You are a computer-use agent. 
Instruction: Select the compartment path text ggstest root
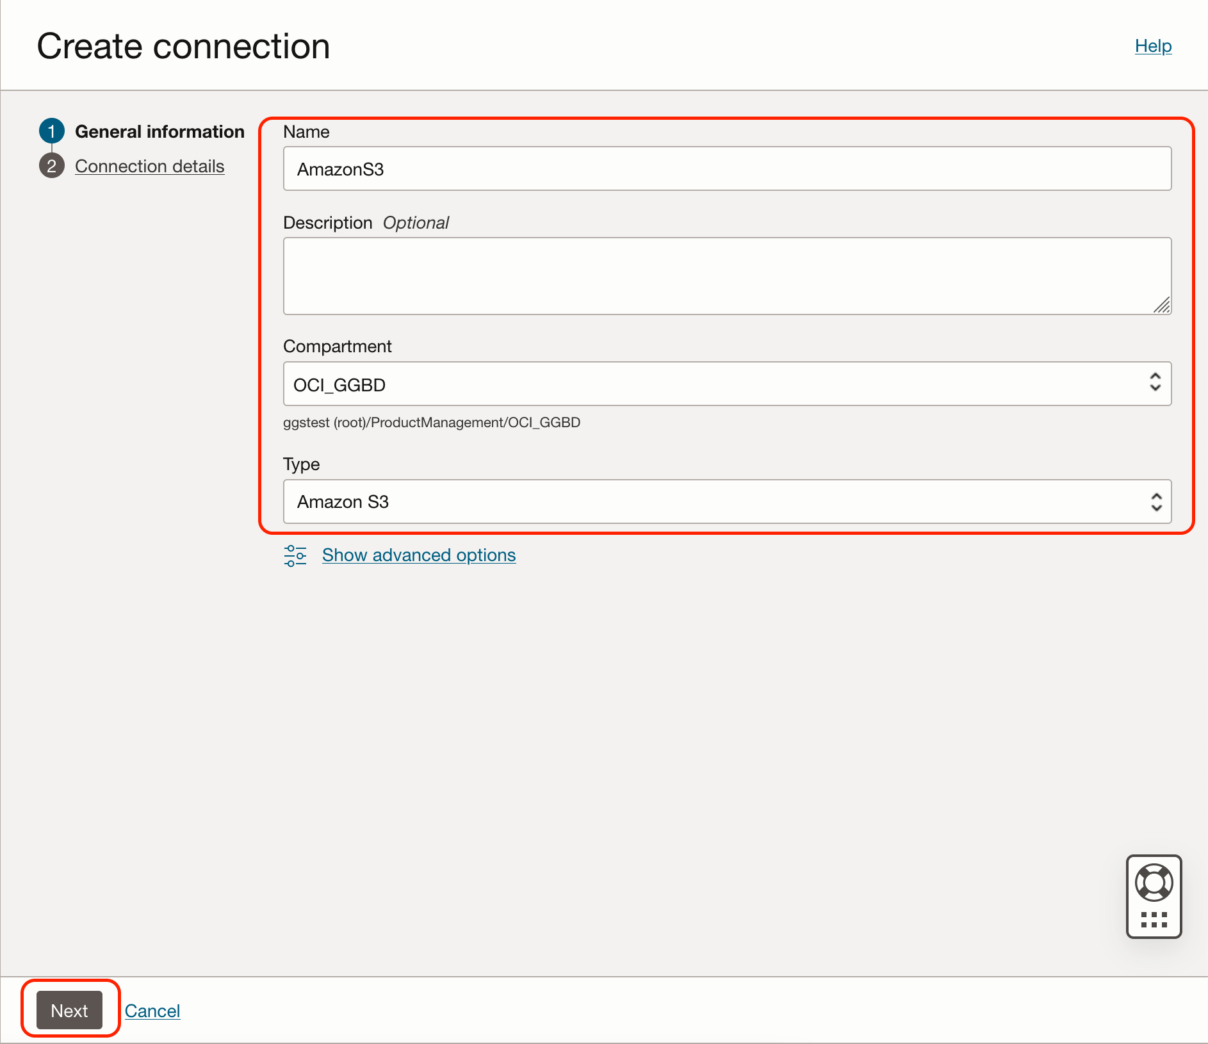coord(432,422)
